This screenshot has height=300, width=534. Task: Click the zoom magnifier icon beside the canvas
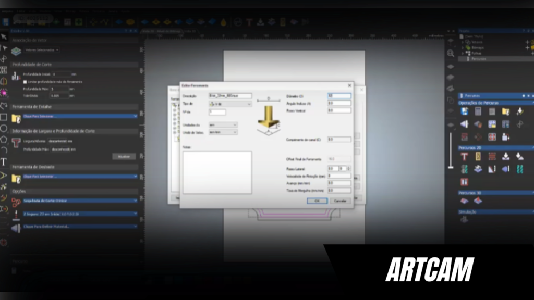point(451,53)
